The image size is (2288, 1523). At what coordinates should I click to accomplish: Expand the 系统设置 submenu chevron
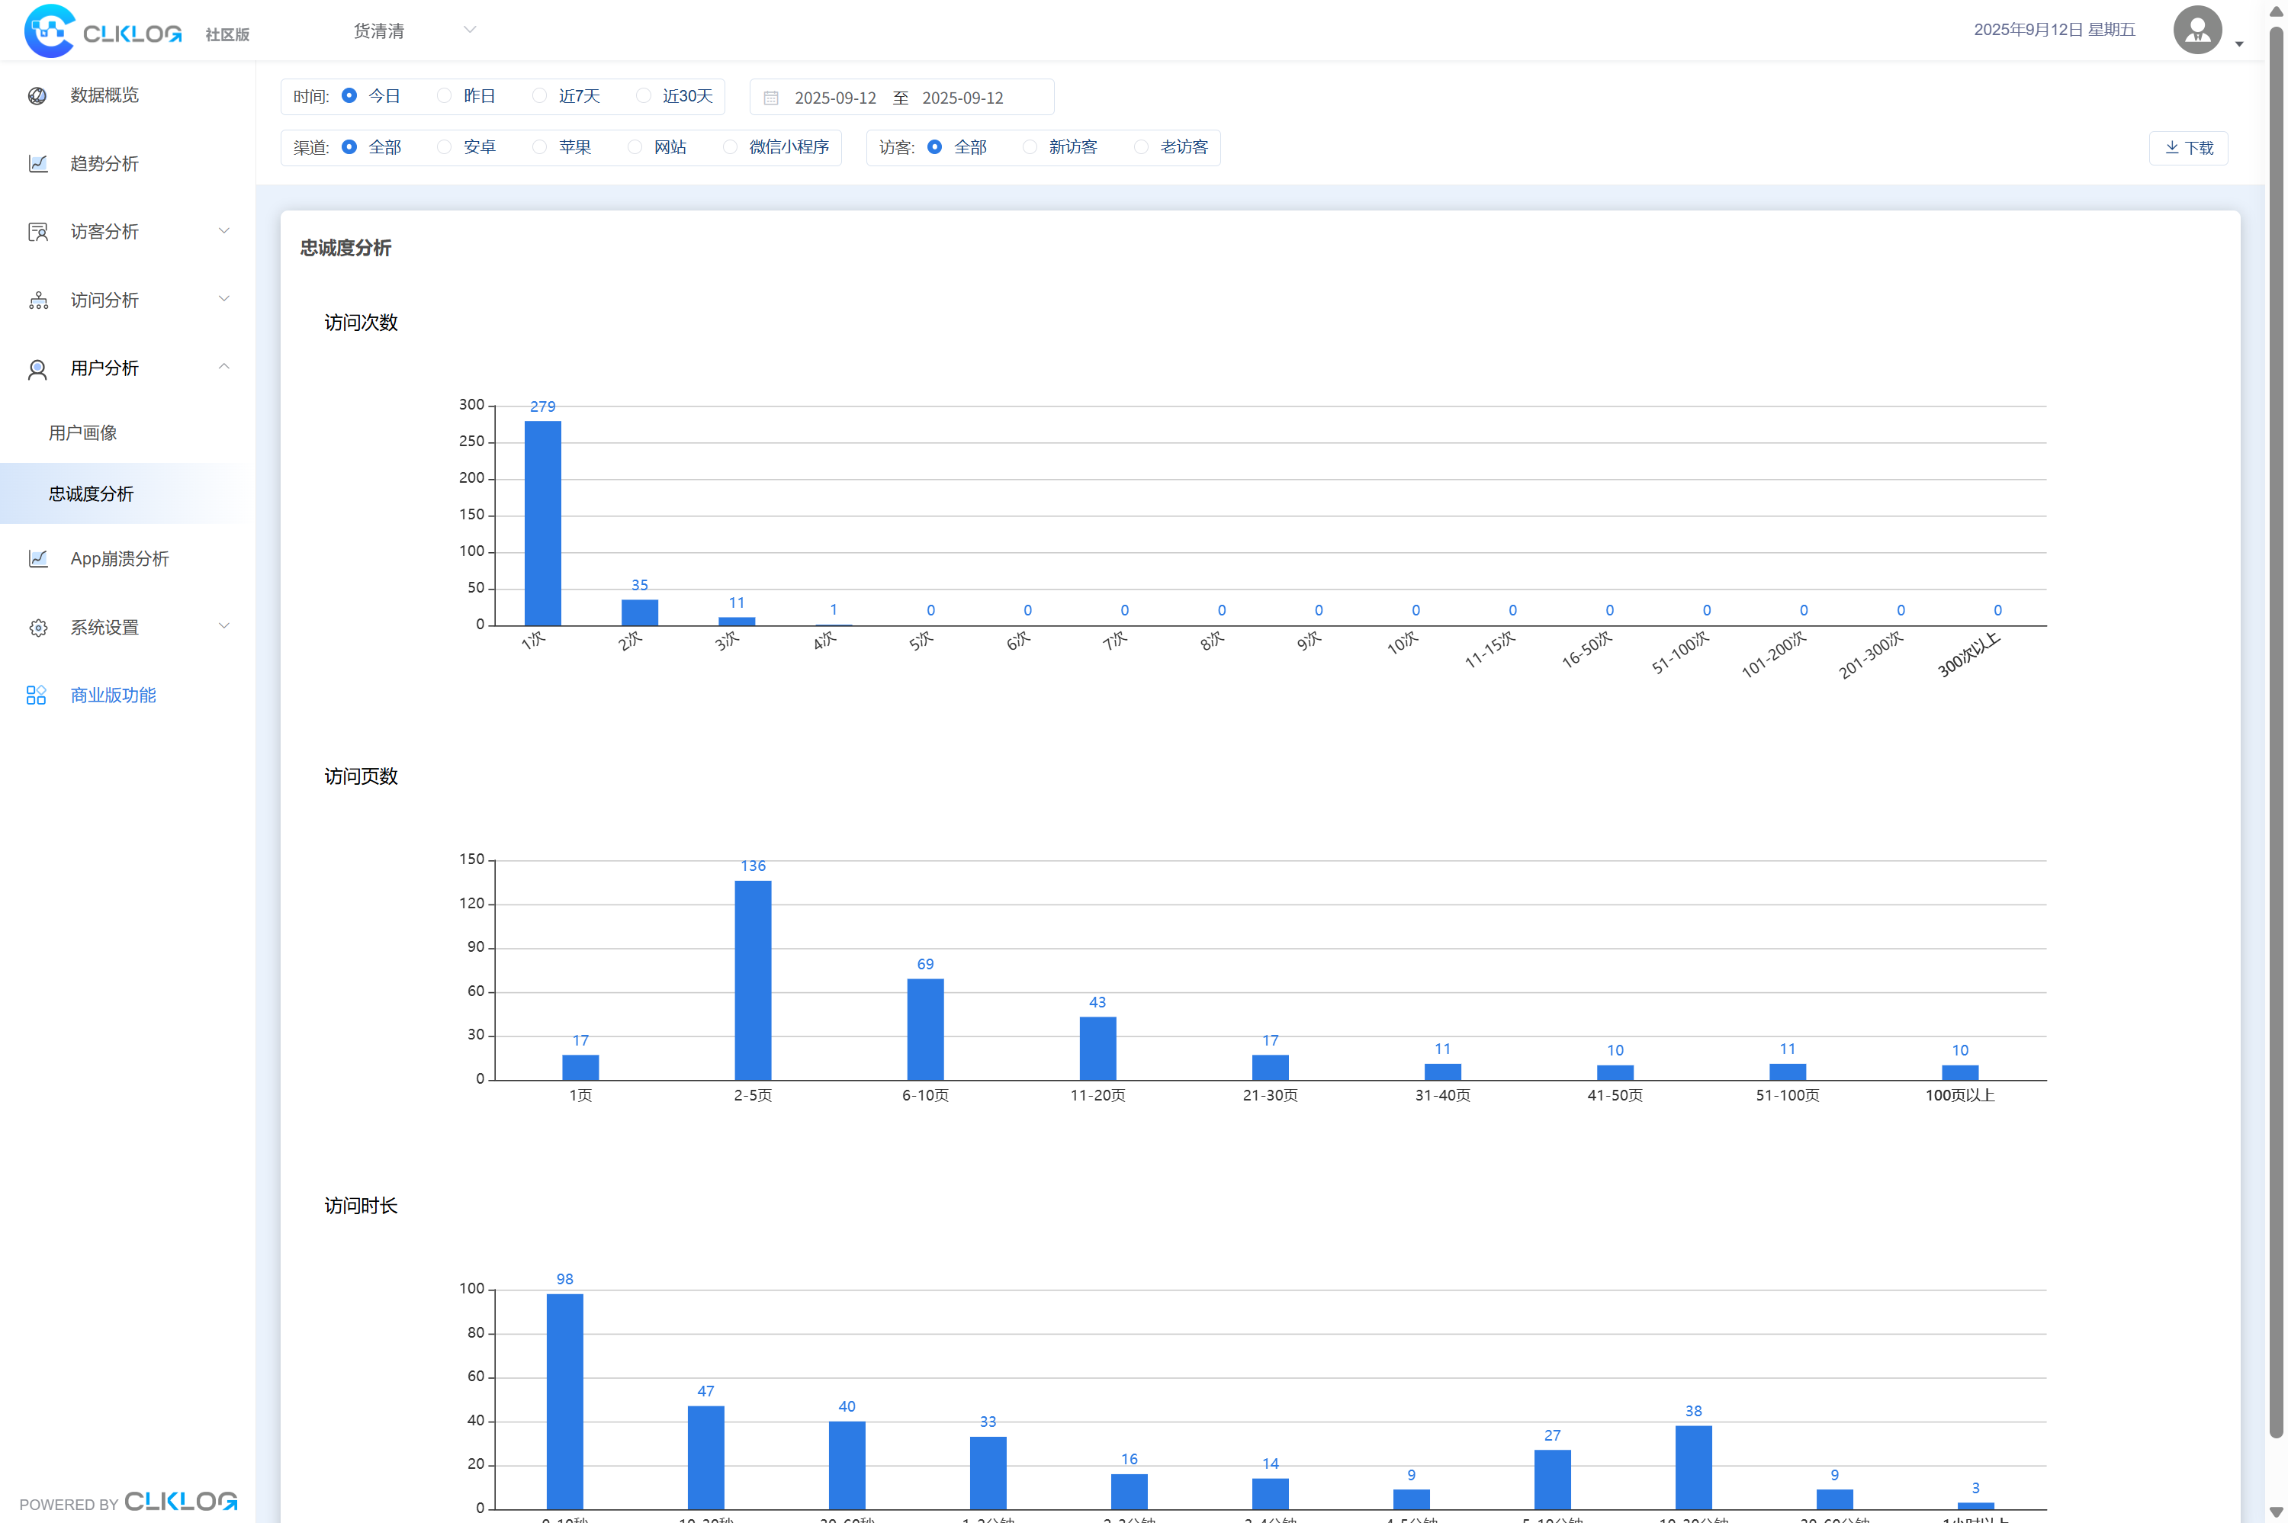point(224,626)
